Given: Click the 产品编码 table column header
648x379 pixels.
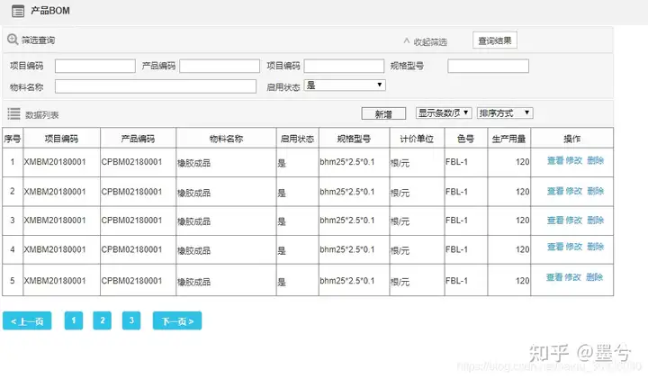Looking at the screenshot, I should (138, 139).
